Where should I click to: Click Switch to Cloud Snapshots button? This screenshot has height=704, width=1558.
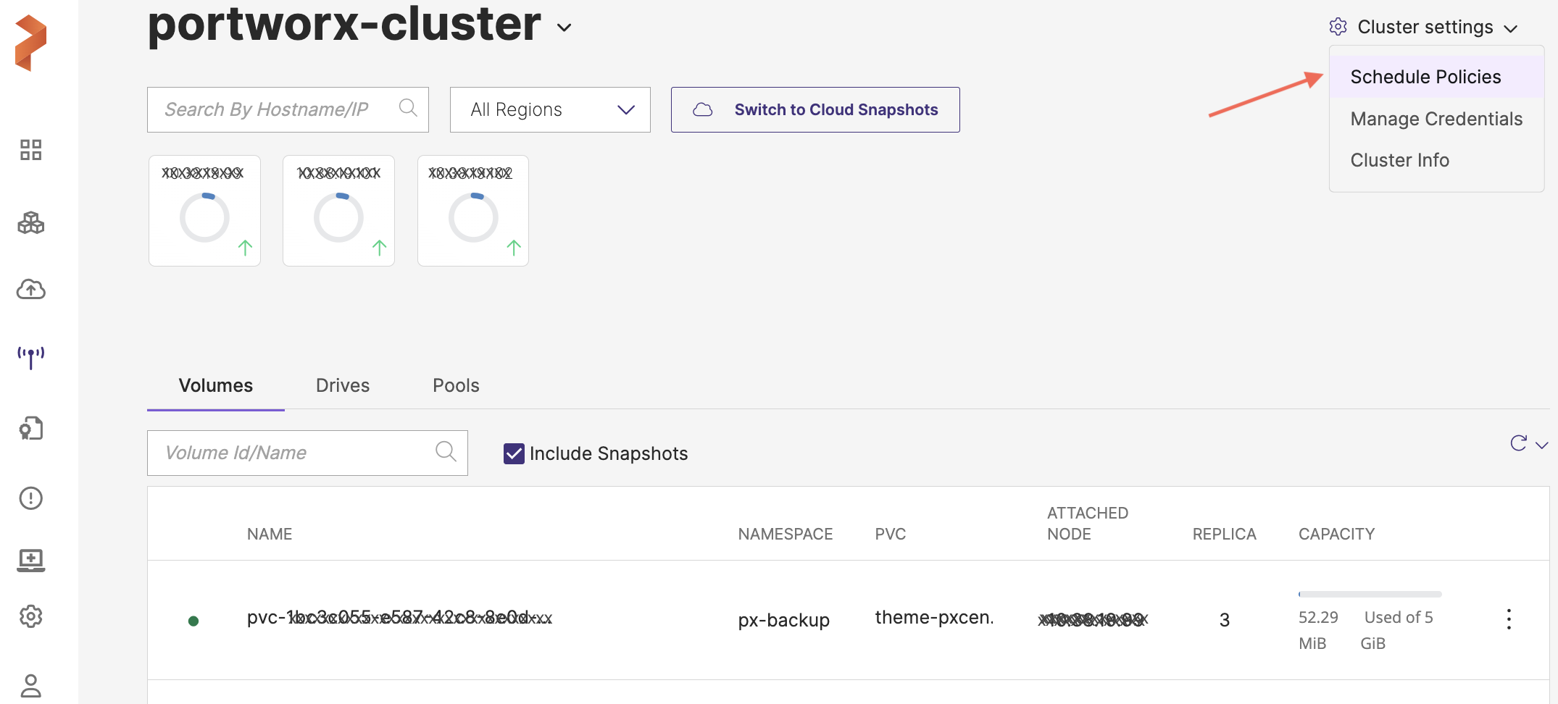(x=815, y=110)
